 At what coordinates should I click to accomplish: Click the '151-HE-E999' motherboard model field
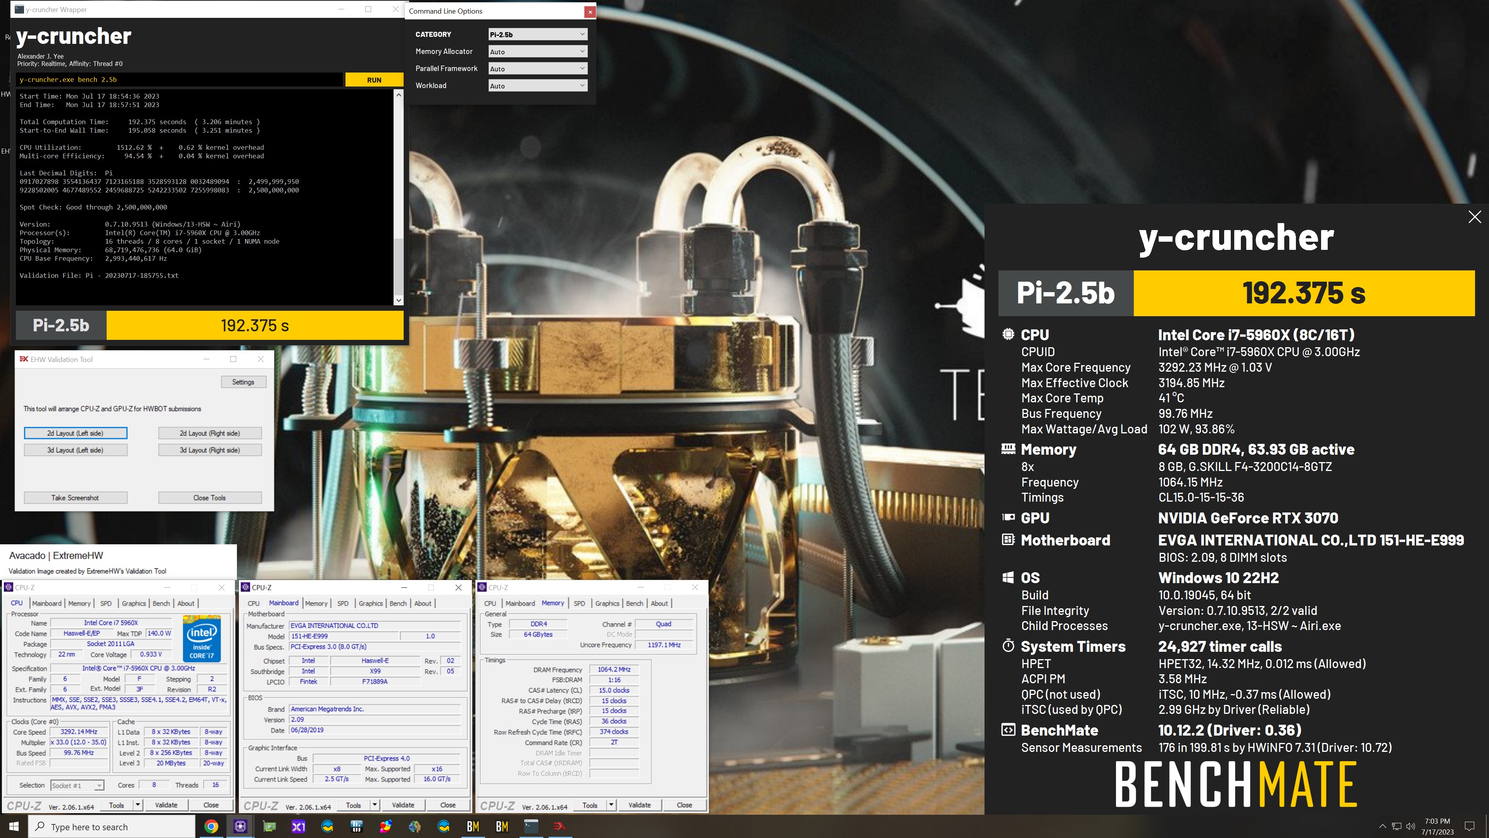click(343, 636)
